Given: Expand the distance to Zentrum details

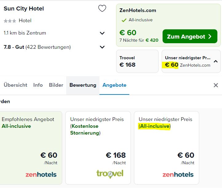Looking at the screenshot, I should point(102,33).
